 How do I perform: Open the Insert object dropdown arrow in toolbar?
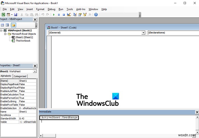click(12, 15)
